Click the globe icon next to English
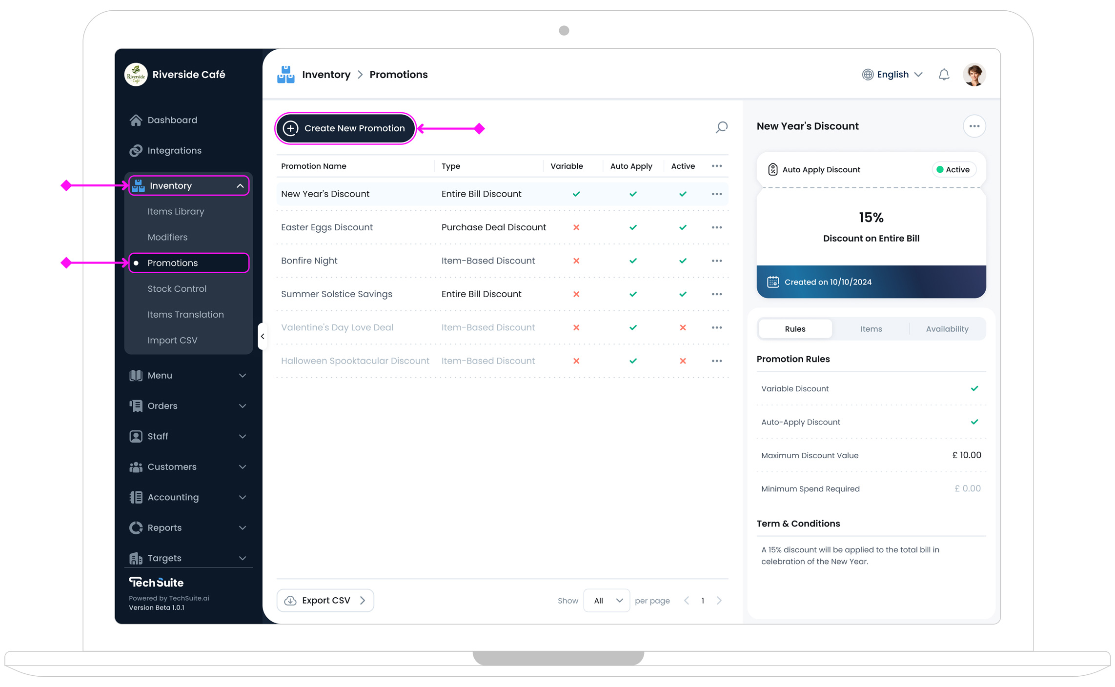Image resolution: width=1115 pixels, height=687 pixels. point(868,74)
